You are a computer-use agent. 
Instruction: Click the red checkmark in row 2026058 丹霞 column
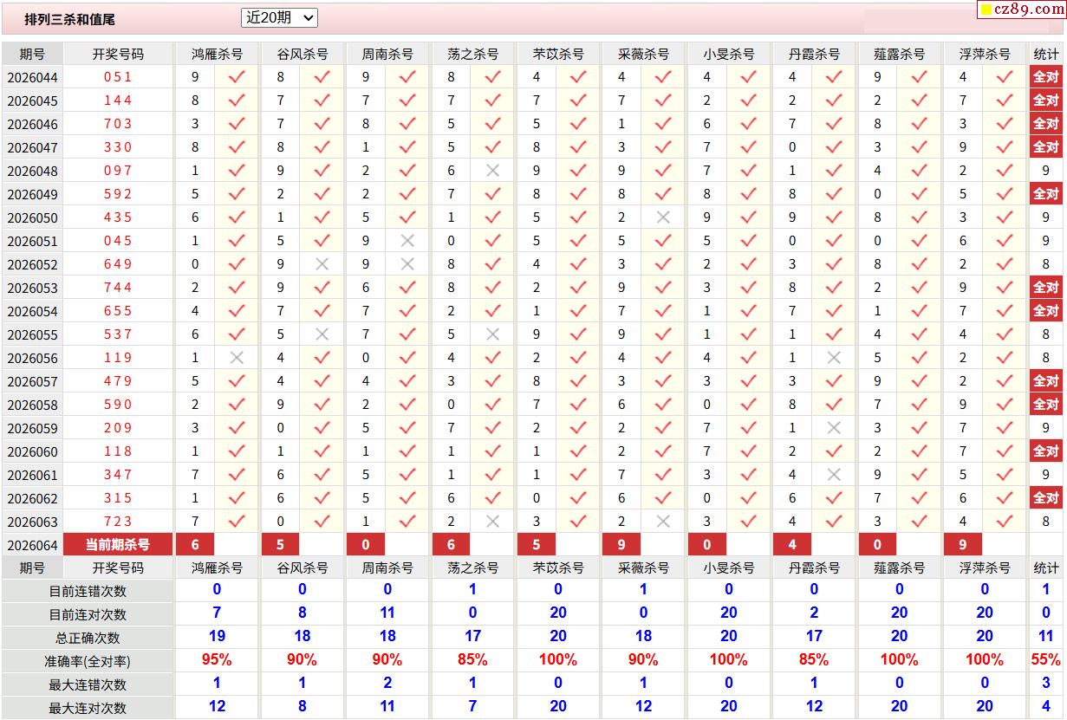[834, 405]
